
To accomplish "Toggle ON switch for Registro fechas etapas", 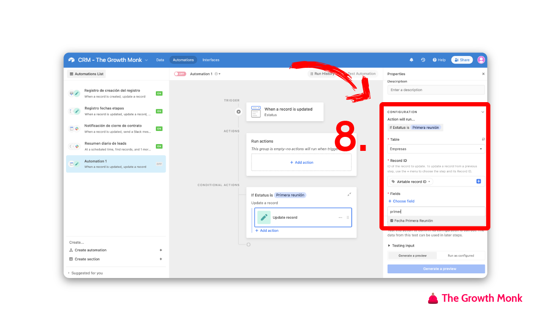I will point(159,111).
